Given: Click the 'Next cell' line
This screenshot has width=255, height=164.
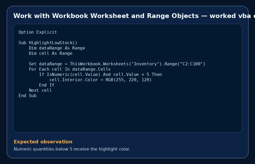Looking at the screenshot, I should 40,90.
